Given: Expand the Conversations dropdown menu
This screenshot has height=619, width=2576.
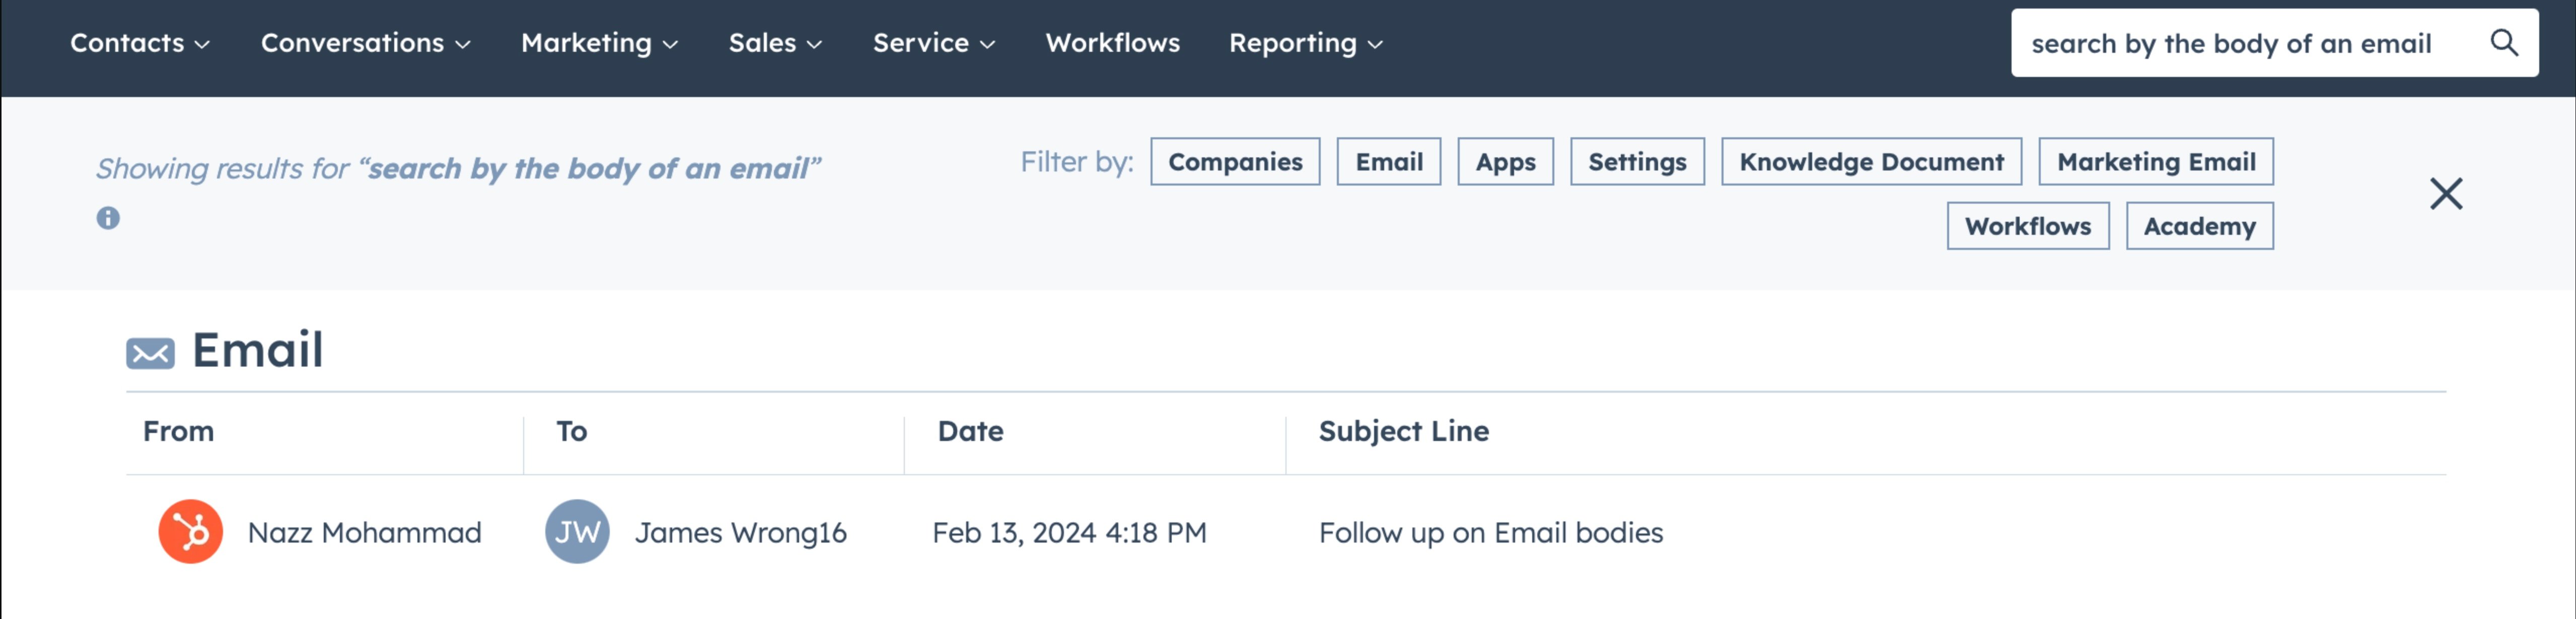Looking at the screenshot, I should click(365, 43).
